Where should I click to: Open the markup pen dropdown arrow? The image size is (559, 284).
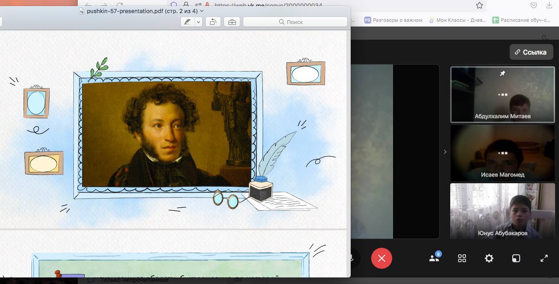point(198,22)
